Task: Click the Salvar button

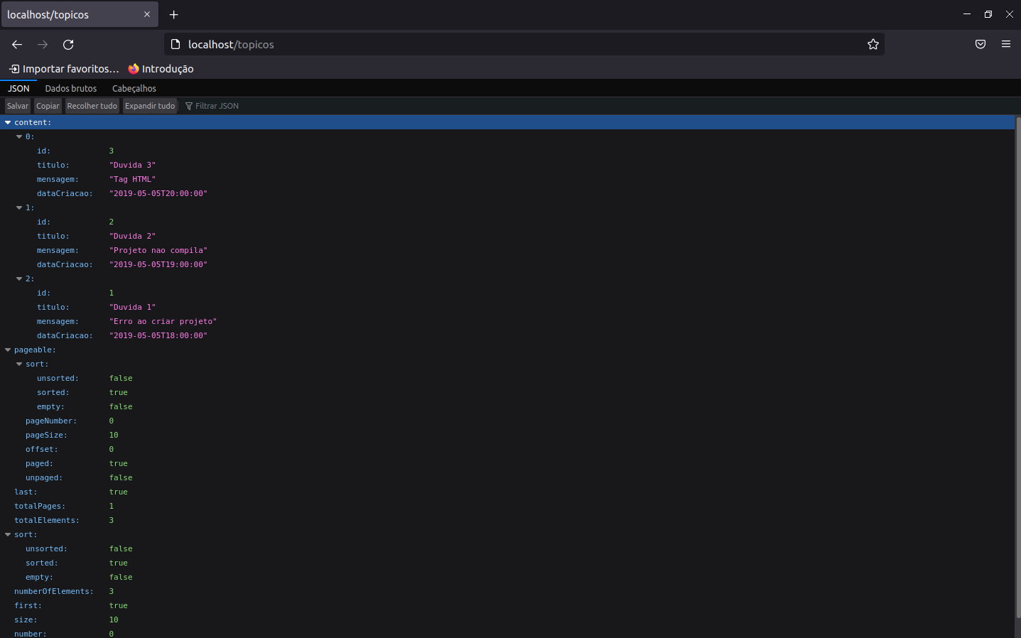Action: [x=18, y=106]
